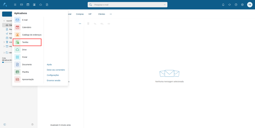
Task: Click the forward arrow icon
Action: 109,24
